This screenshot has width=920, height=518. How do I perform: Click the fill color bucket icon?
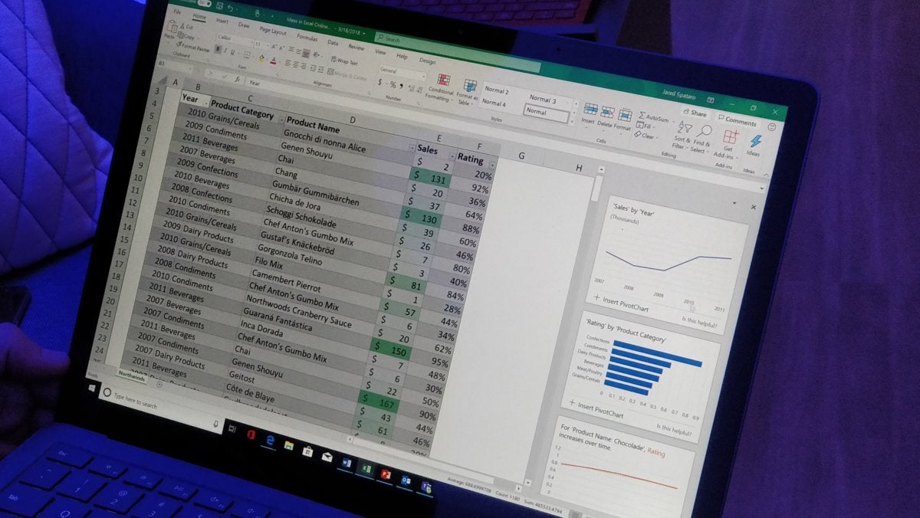(261, 58)
